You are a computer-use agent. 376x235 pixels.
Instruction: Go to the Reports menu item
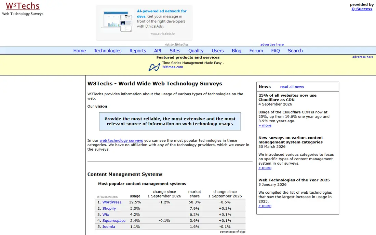pyautogui.click(x=138, y=51)
